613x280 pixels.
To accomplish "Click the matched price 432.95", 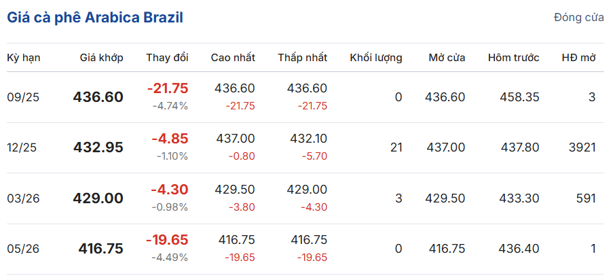I will (x=98, y=147).
